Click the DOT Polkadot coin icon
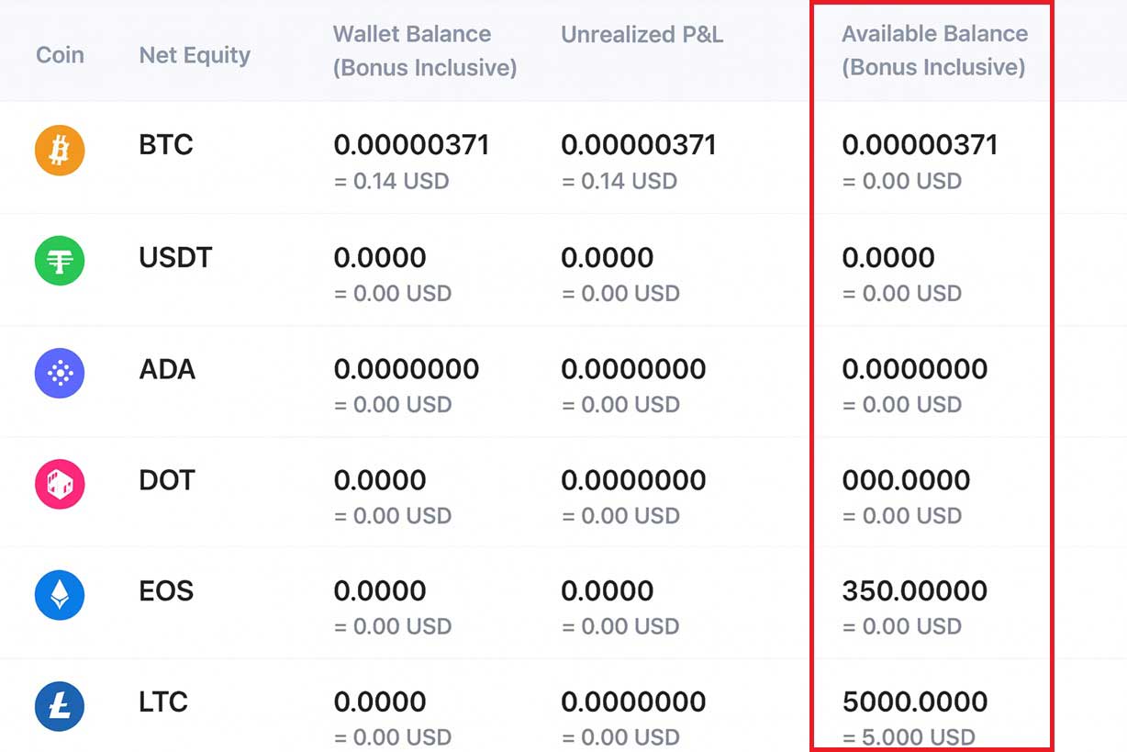The width and height of the screenshot is (1127, 752). [x=59, y=484]
